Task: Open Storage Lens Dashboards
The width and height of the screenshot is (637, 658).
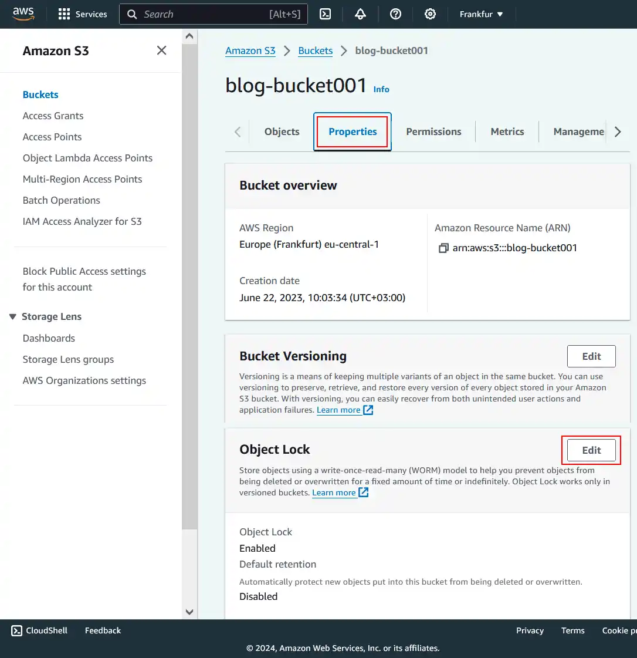Action: 49,338
